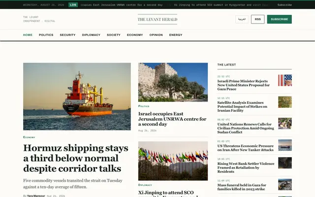Click the Hormuz story summary about five commodity vessels
Screen dimensions: 315x197
click(x=73, y=184)
